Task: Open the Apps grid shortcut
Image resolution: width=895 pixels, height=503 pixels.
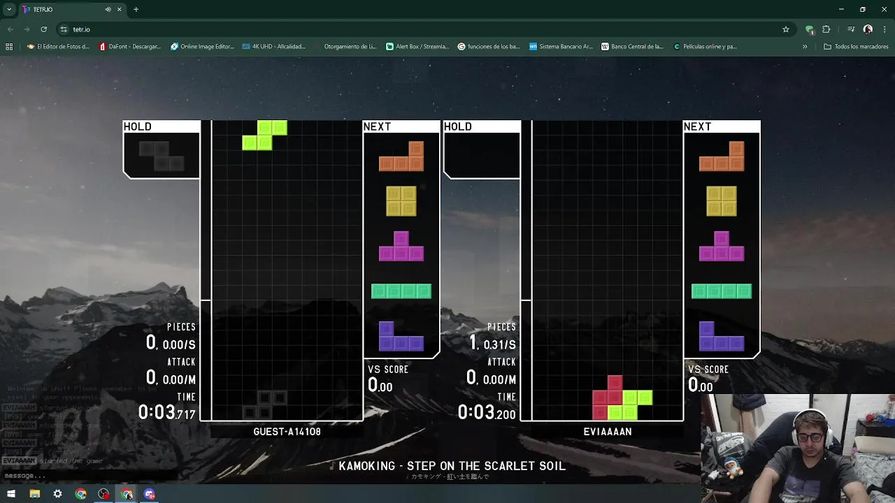Action: tap(9, 47)
